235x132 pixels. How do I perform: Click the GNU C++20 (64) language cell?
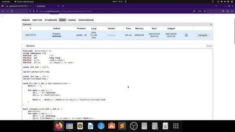tap(94, 35)
